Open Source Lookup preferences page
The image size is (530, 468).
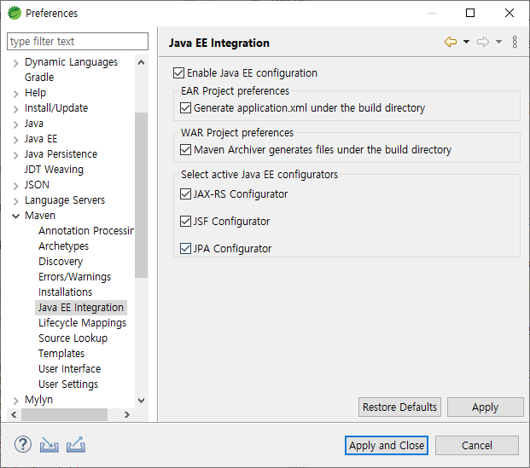[x=73, y=338]
